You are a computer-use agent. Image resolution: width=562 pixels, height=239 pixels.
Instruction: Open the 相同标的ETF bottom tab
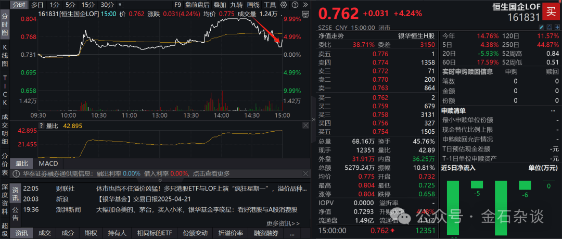click(x=155, y=233)
